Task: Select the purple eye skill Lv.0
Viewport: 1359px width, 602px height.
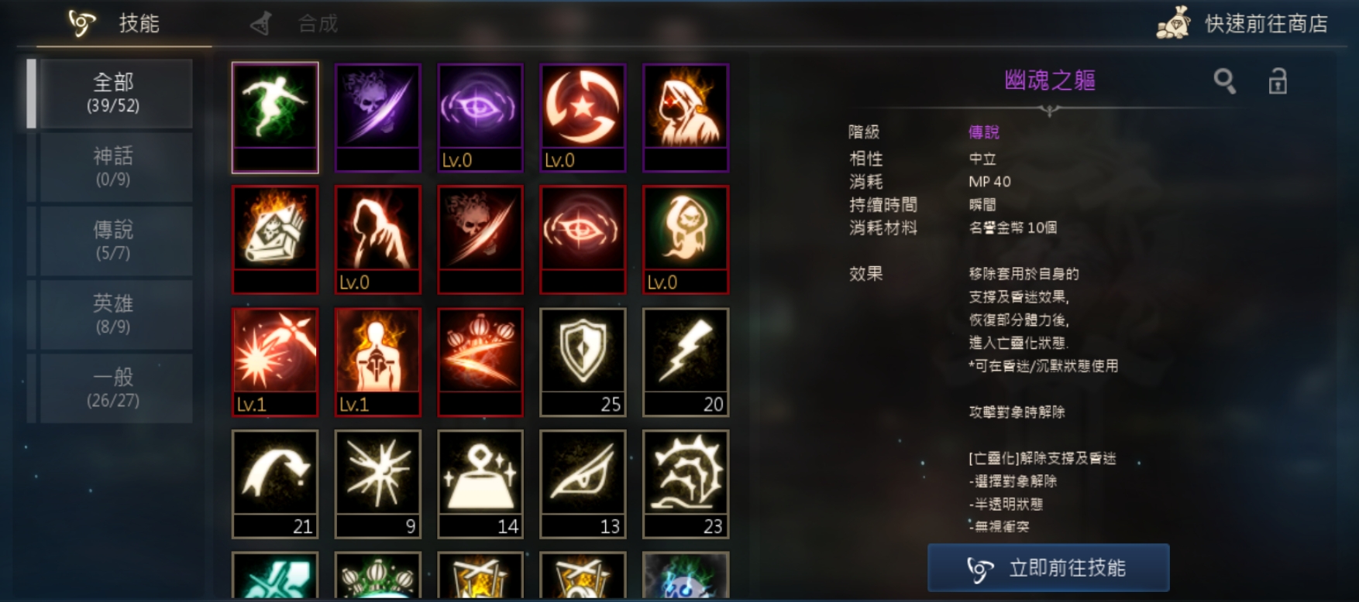Action: (x=480, y=117)
